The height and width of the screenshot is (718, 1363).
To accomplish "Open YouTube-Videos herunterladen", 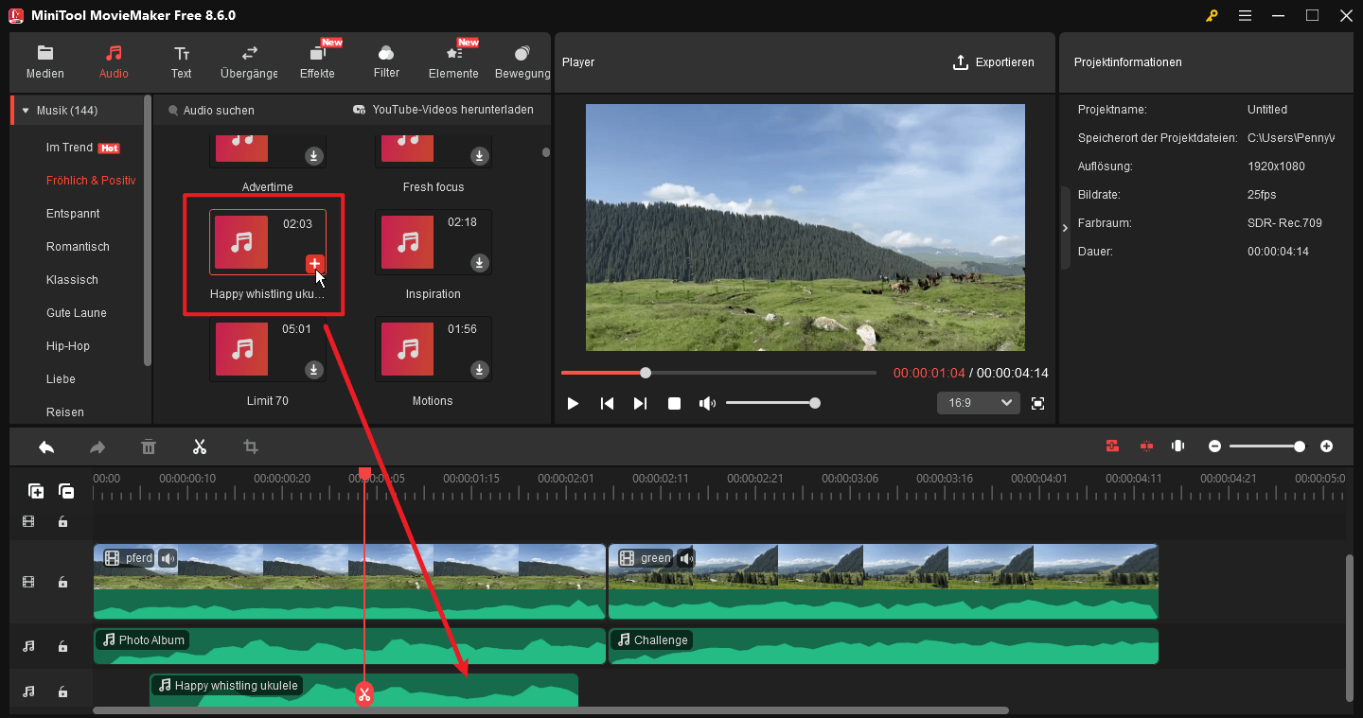I will (x=441, y=110).
